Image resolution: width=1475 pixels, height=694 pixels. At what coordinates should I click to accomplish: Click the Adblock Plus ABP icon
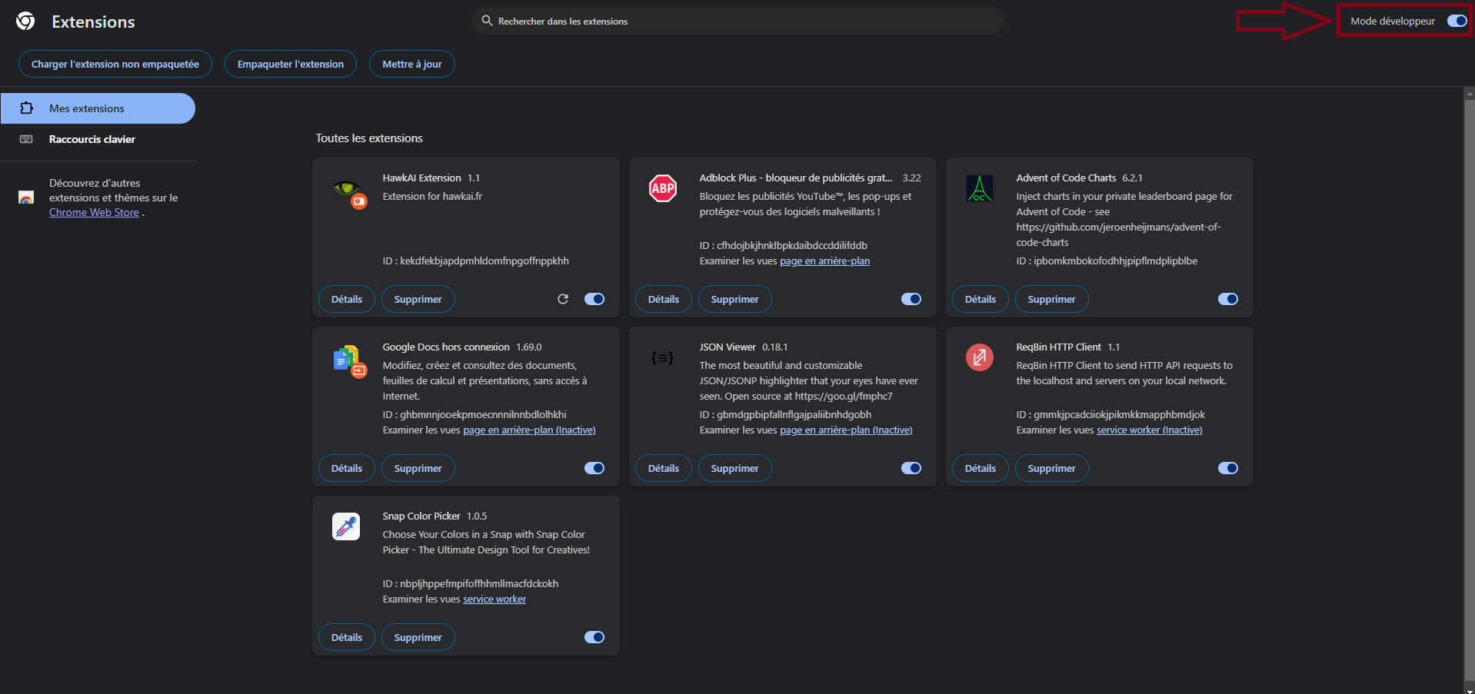(x=663, y=188)
